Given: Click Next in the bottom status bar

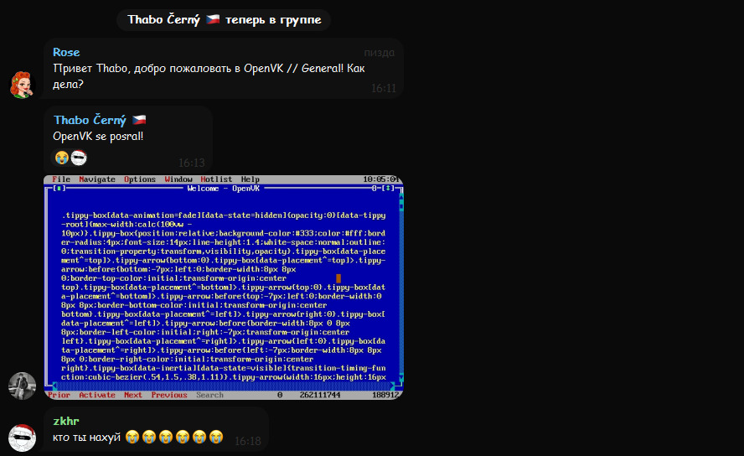Looking at the screenshot, I should coord(133,395).
